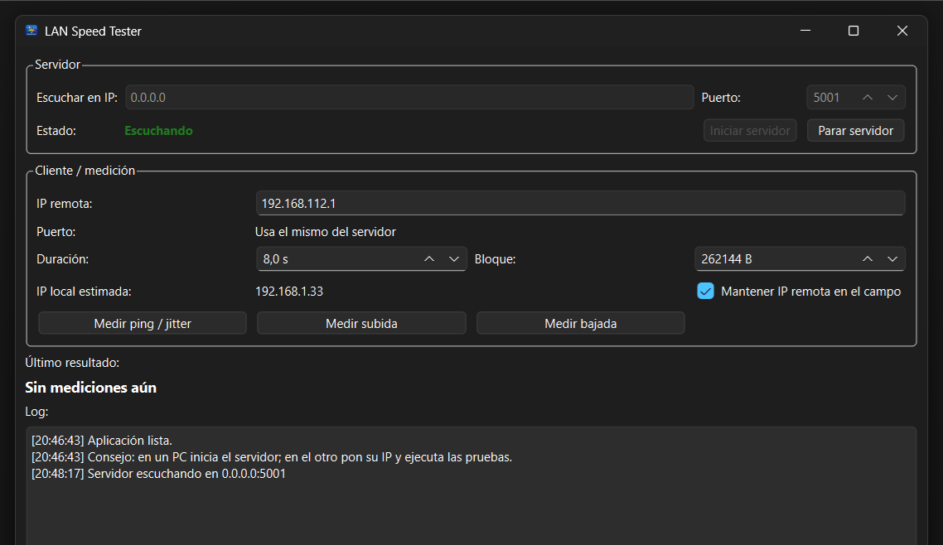Maximize the LAN Speed Tester window

pyautogui.click(x=854, y=31)
